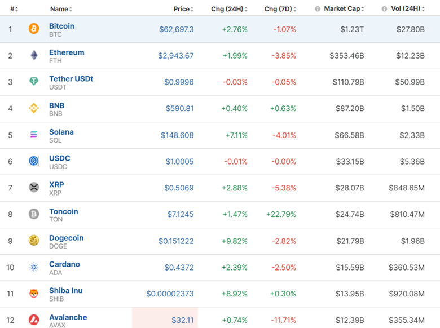Sort by Chg (7D) column
This screenshot has width=440, height=328.
pyautogui.click(x=280, y=9)
